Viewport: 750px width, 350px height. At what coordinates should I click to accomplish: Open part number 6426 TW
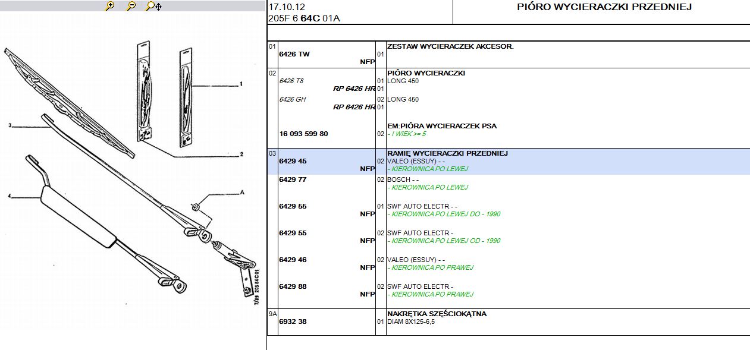click(294, 54)
